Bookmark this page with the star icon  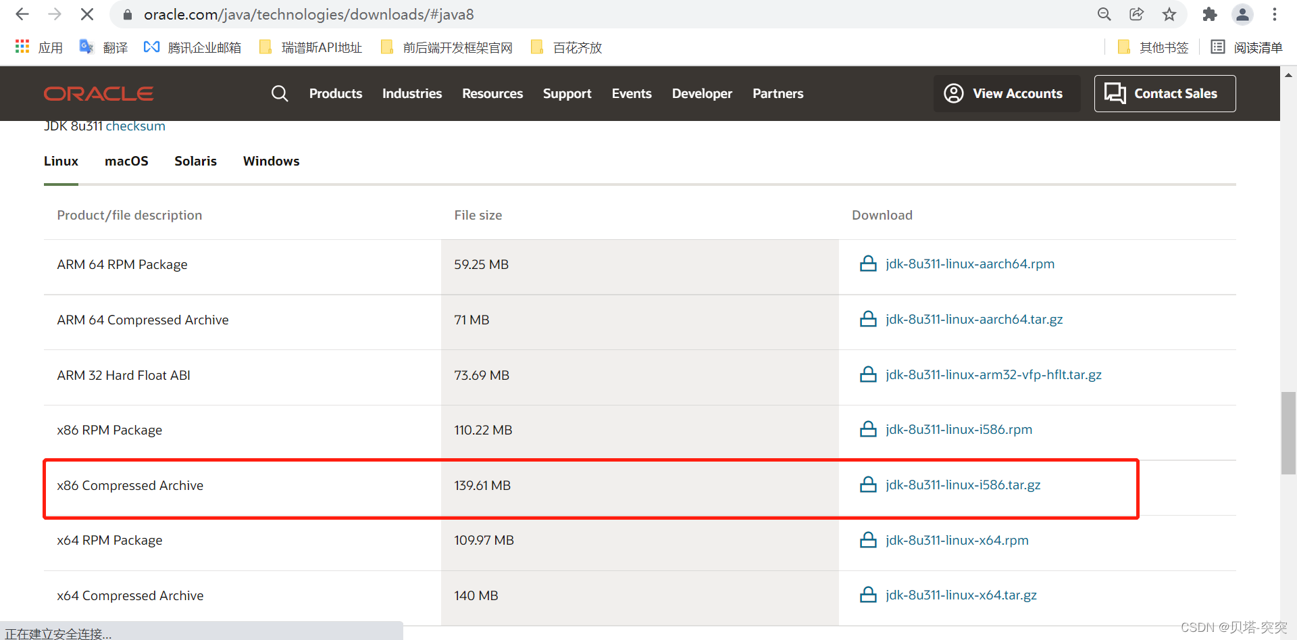point(1169,14)
